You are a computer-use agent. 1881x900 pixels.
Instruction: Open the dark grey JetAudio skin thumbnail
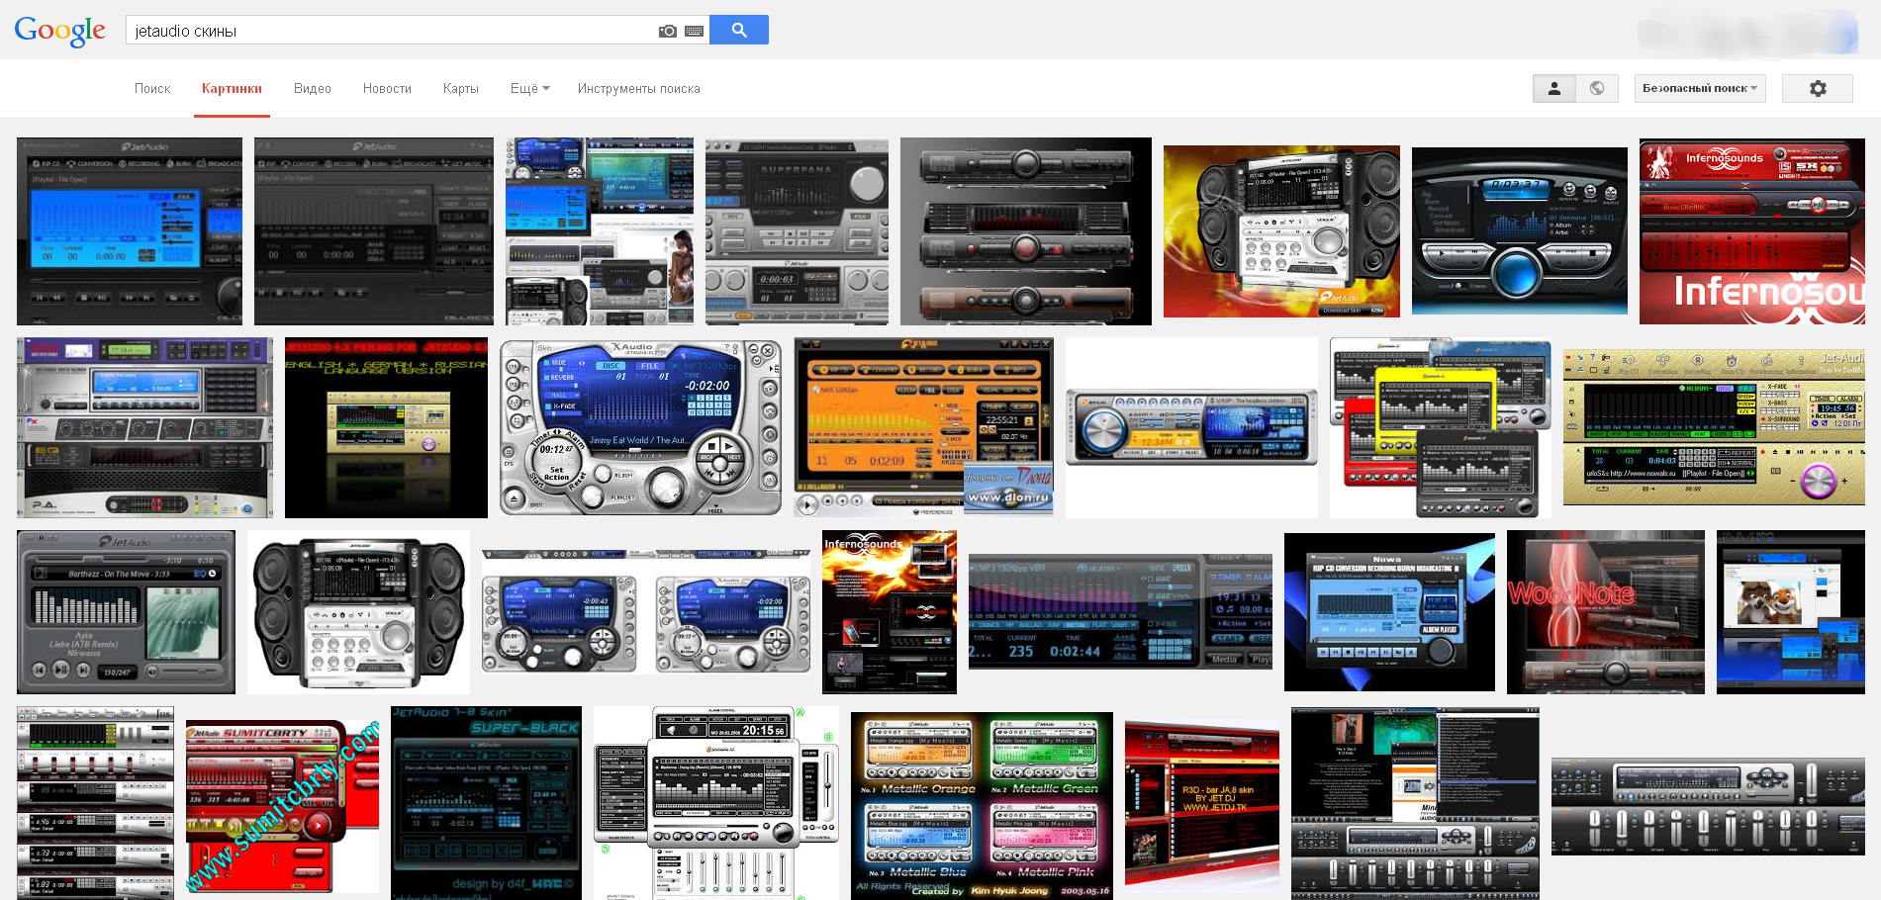pyautogui.click(x=374, y=231)
